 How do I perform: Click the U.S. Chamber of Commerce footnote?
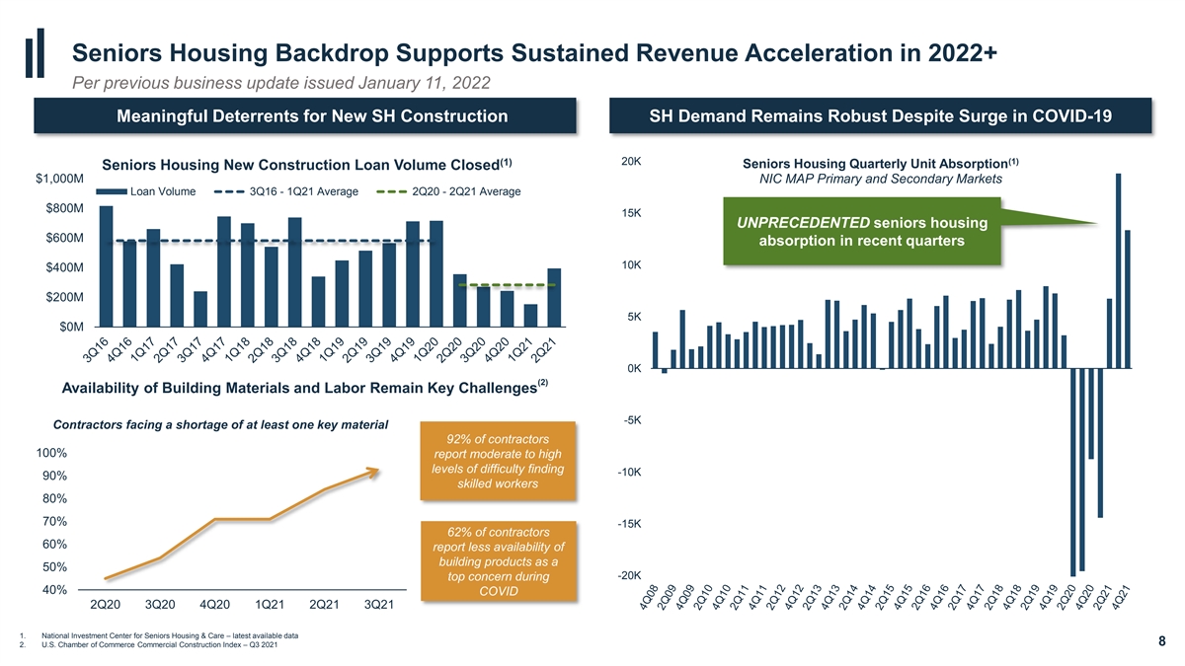[159, 646]
